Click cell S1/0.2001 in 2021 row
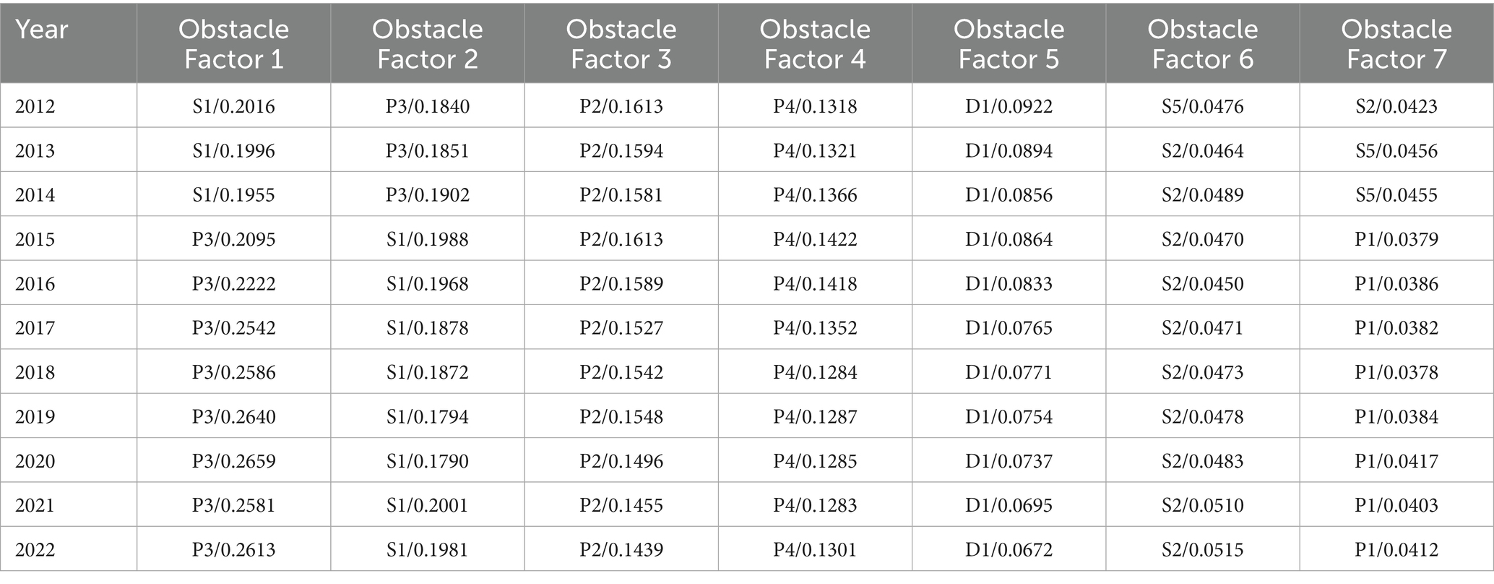This screenshot has width=1494, height=584. (x=428, y=504)
